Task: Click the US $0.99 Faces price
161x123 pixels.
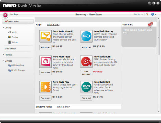Action: [x=57, y=72]
